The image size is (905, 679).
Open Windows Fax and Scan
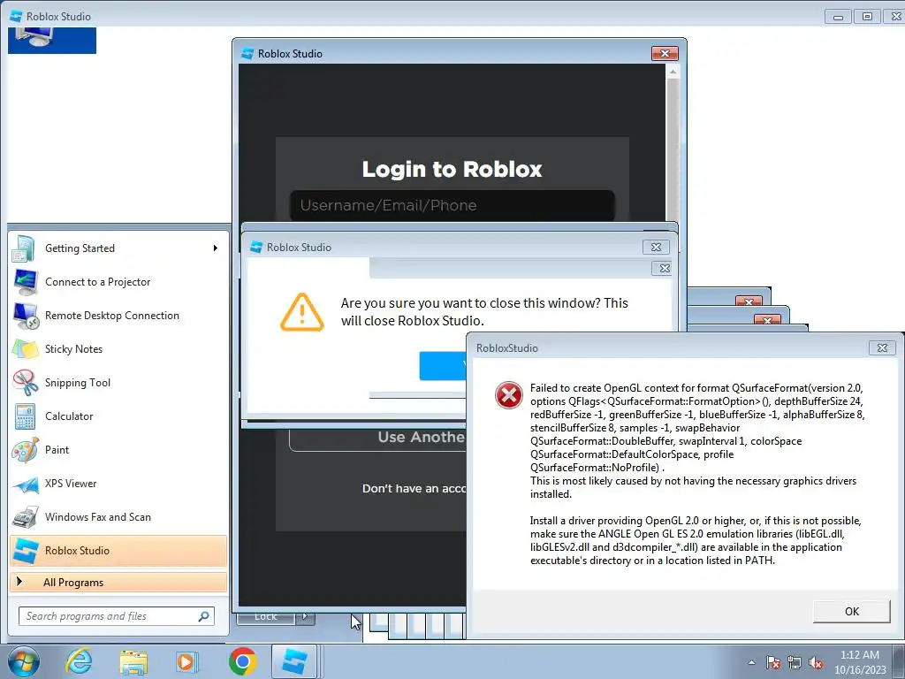pyautogui.click(x=118, y=516)
